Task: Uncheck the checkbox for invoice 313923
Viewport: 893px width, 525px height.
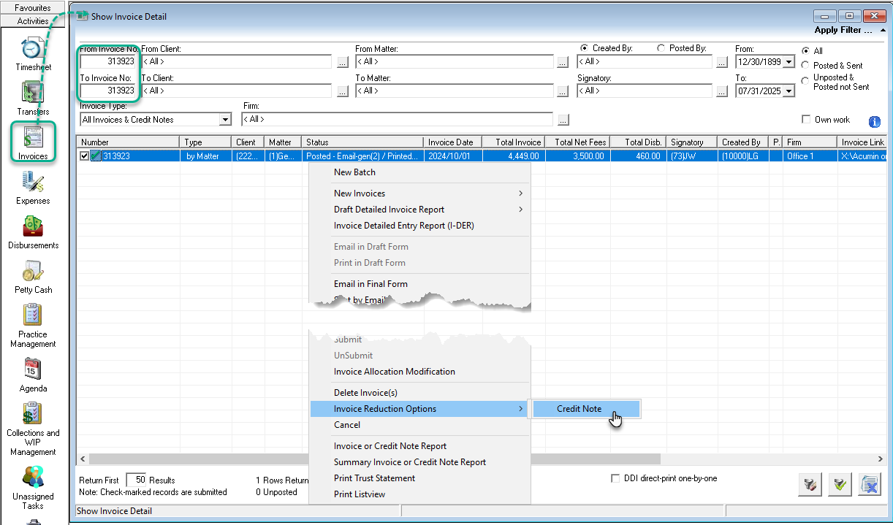Action: pyautogui.click(x=85, y=156)
